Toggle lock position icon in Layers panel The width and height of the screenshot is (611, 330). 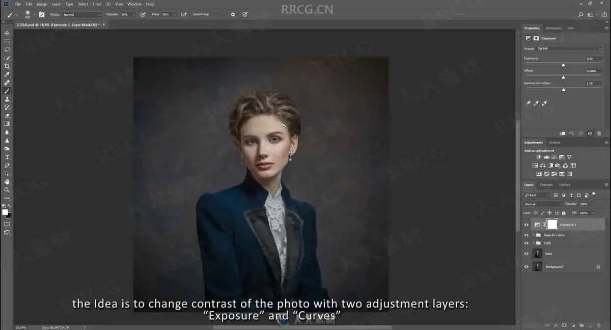tap(549, 213)
